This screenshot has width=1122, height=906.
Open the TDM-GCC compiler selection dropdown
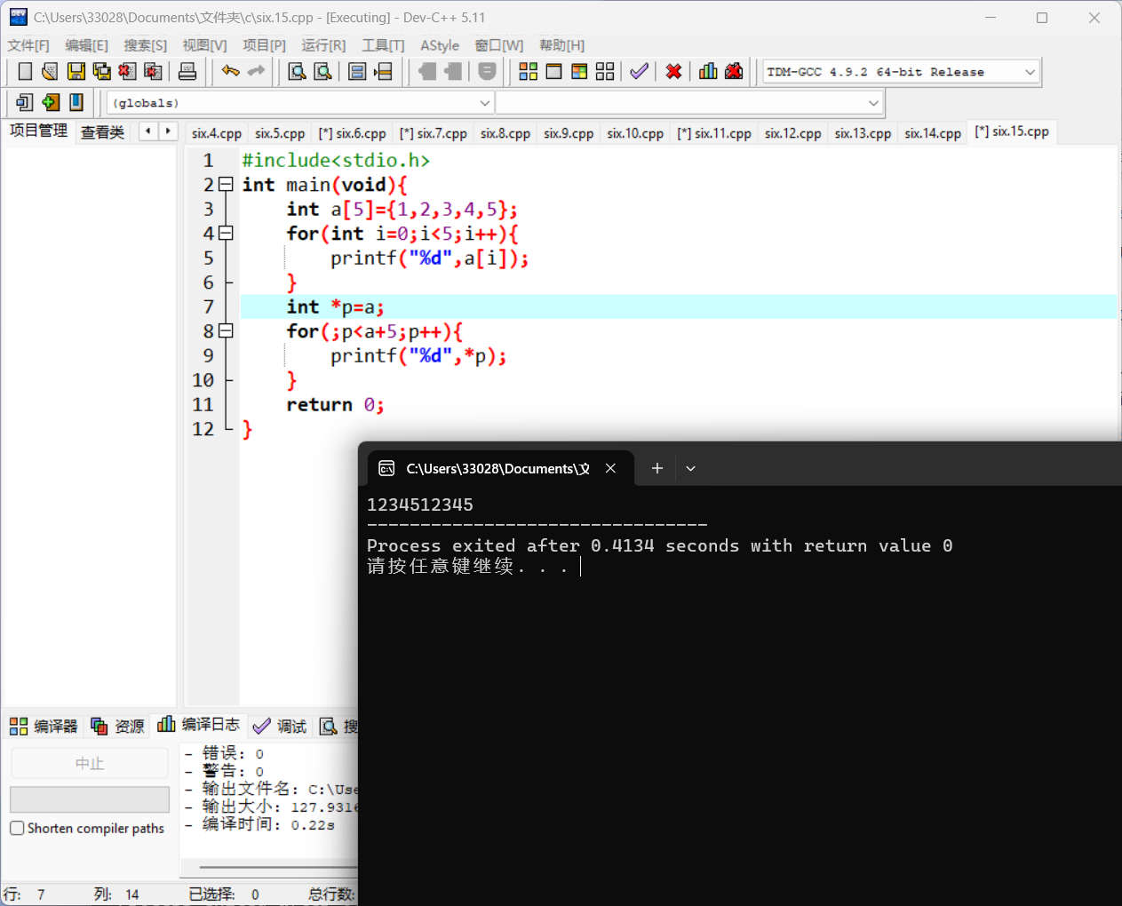coord(1030,72)
